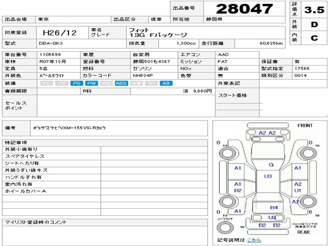
Task: Click the B4 mark on rear window
Action: point(273,207)
